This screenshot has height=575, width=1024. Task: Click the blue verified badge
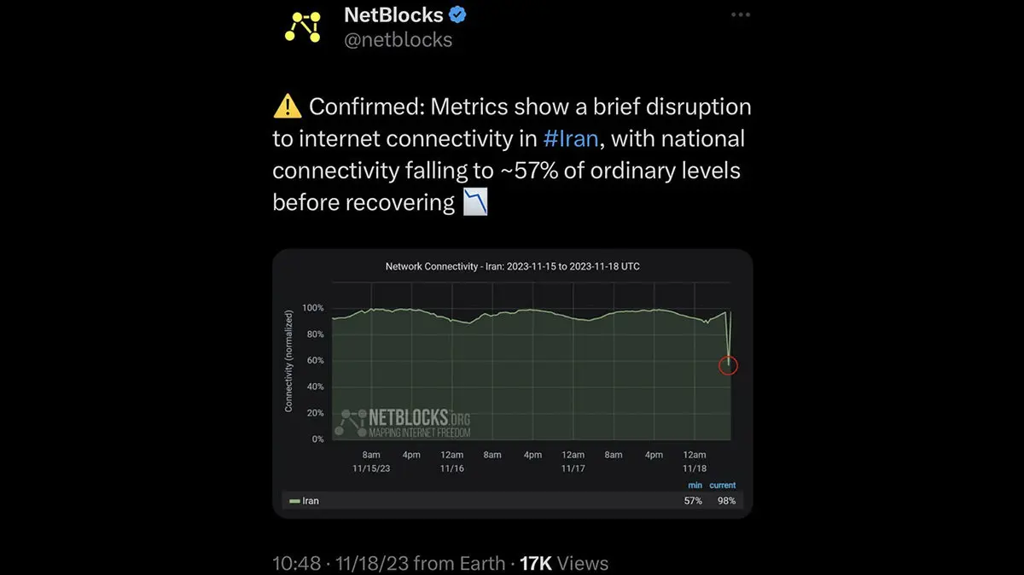[x=458, y=15]
